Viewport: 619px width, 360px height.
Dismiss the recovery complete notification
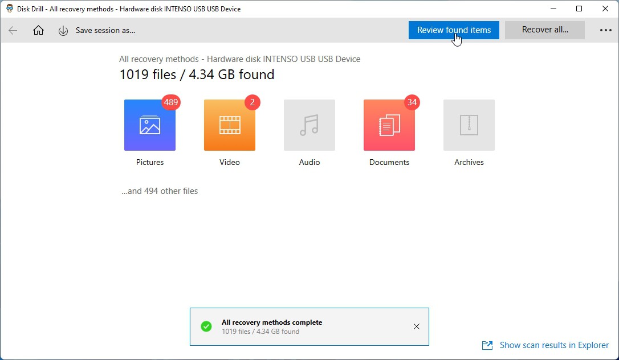click(x=417, y=326)
